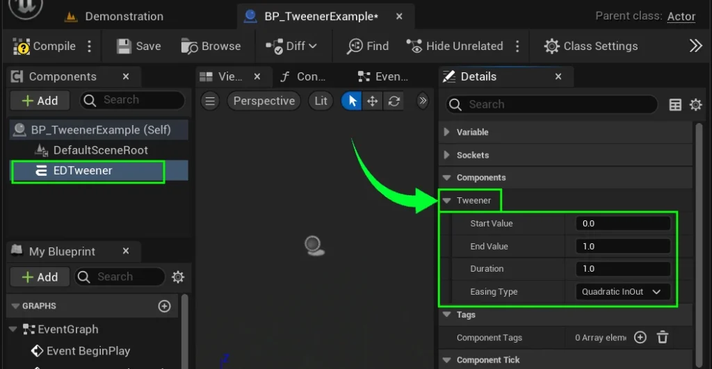Remove all Component Tags with trash icon
The height and width of the screenshot is (369, 712).
tap(663, 338)
